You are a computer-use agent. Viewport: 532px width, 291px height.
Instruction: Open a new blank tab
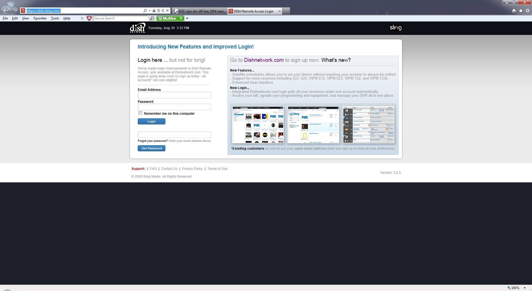click(x=286, y=11)
